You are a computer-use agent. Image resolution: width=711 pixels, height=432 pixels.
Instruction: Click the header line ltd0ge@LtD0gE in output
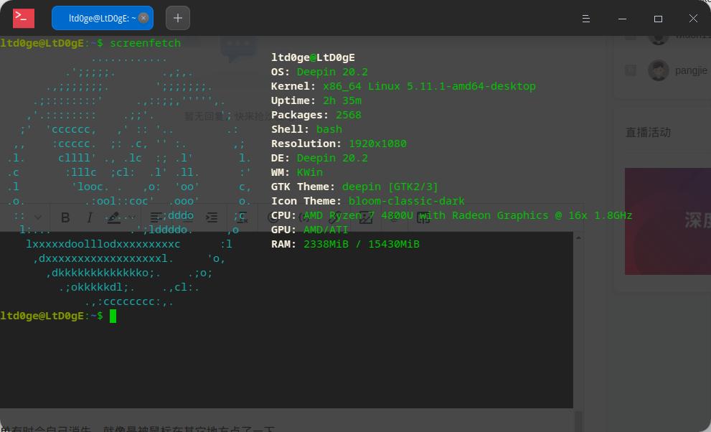[x=313, y=57]
